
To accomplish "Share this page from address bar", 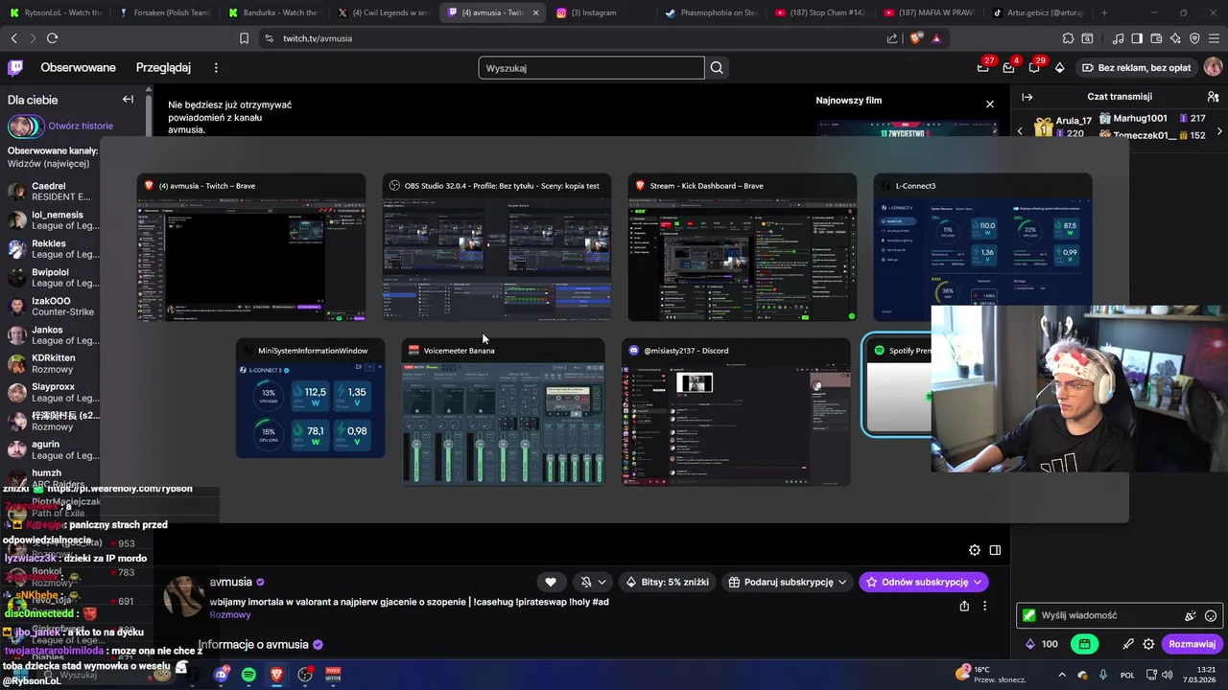I will (x=892, y=38).
